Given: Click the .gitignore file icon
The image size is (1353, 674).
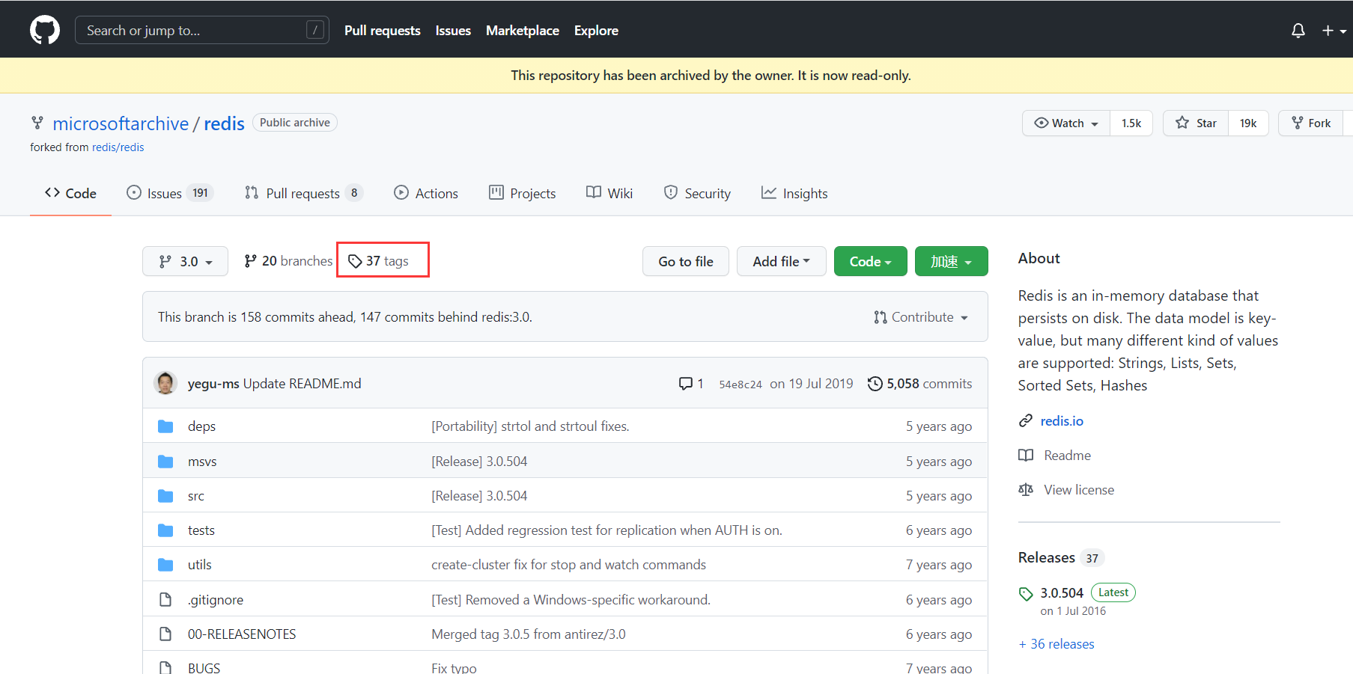Looking at the screenshot, I should coord(165,600).
